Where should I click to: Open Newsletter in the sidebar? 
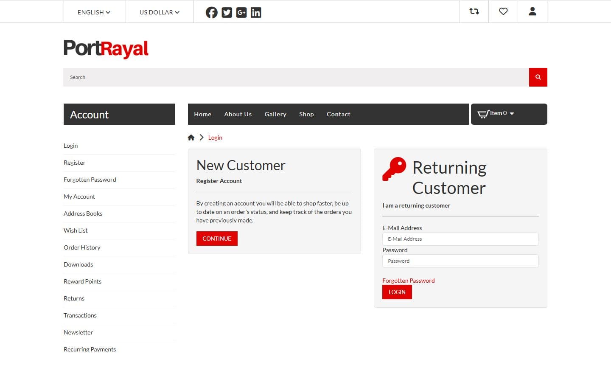point(78,332)
